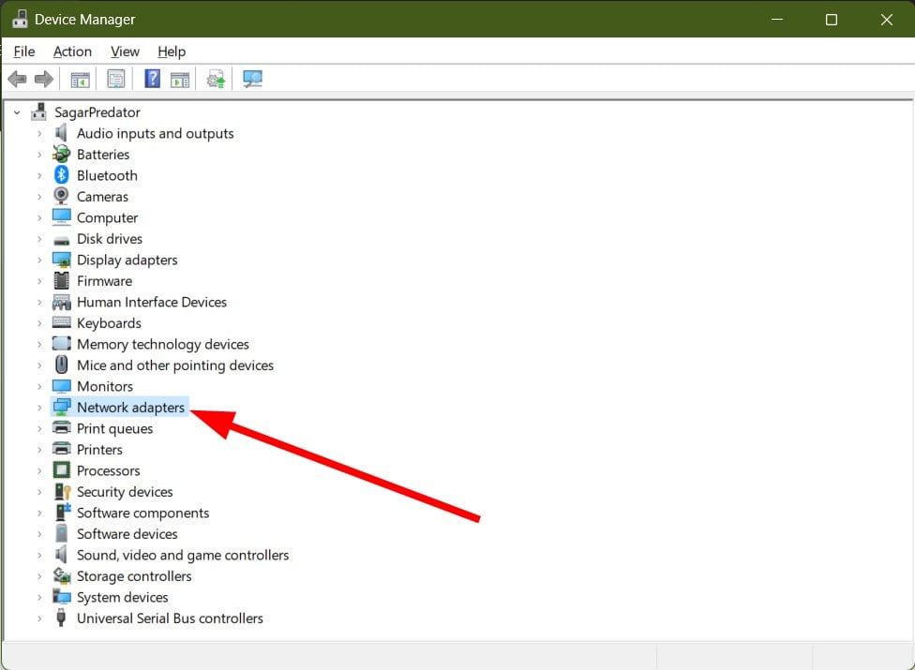Click the Bluetooth icon
This screenshot has width=915, height=670.
(x=61, y=175)
